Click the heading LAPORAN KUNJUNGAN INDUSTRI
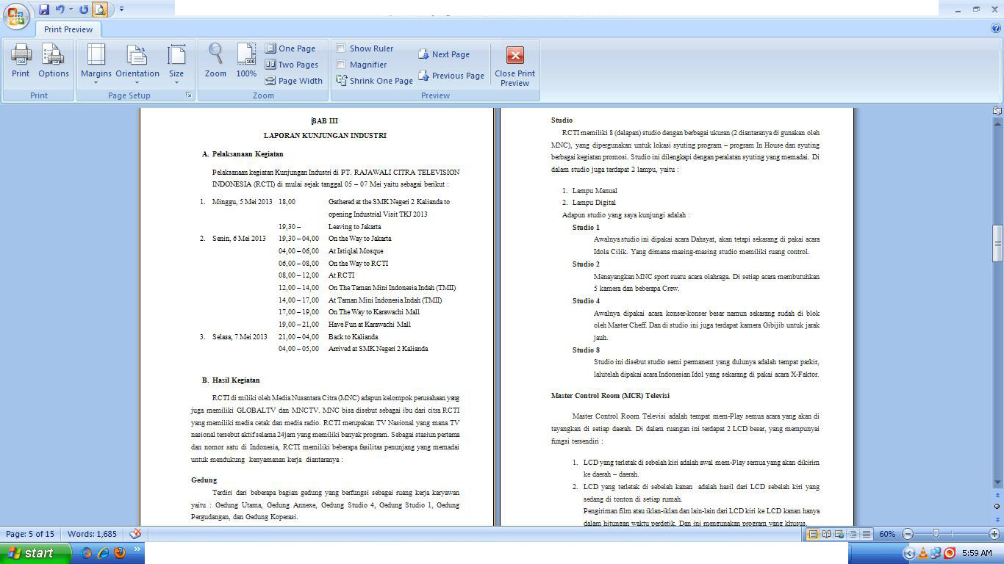The image size is (1004, 564). [x=325, y=135]
